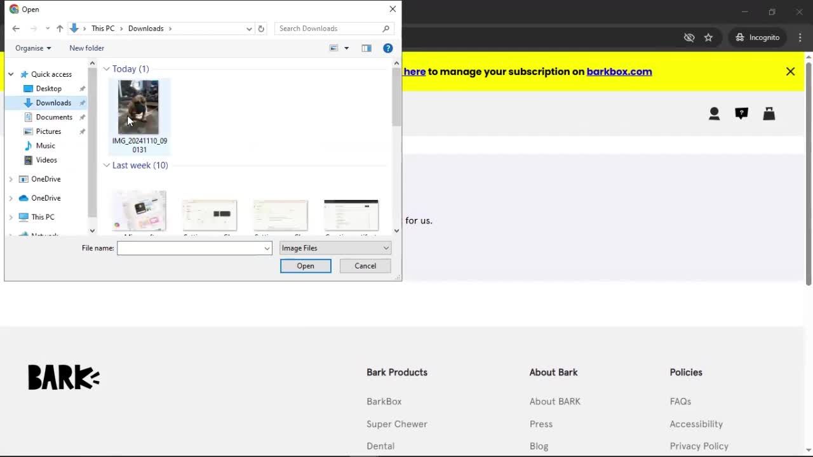The width and height of the screenshot is (813, 457).
Task: Select Videos in navigation pane
Action: click(x=46, y=160)
